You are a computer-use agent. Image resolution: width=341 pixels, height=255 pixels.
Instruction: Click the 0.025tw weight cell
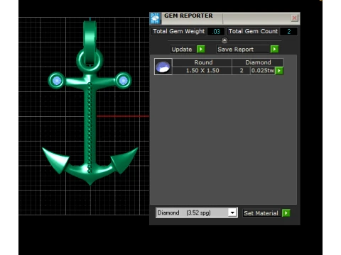(263, 71)
